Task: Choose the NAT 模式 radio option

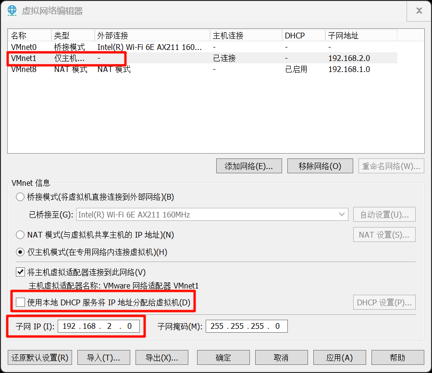Action: pos(20,235)
